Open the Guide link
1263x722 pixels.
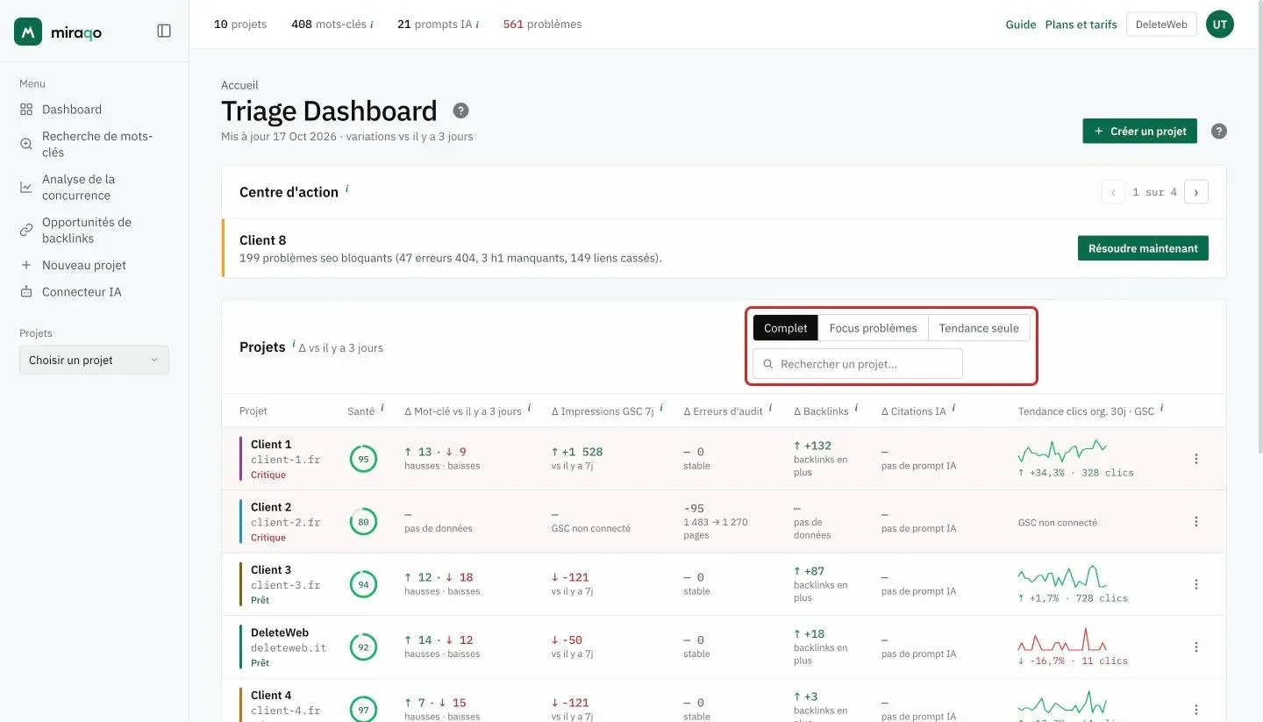(x=1021, y=25)
